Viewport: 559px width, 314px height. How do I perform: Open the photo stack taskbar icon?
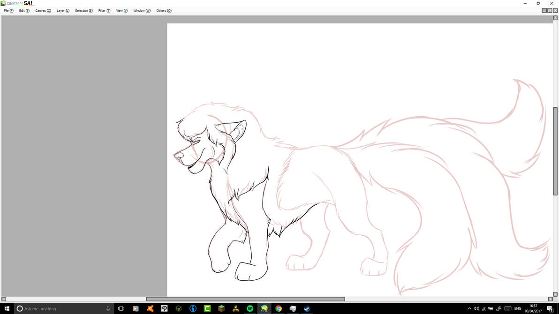(x=293, y=309)
